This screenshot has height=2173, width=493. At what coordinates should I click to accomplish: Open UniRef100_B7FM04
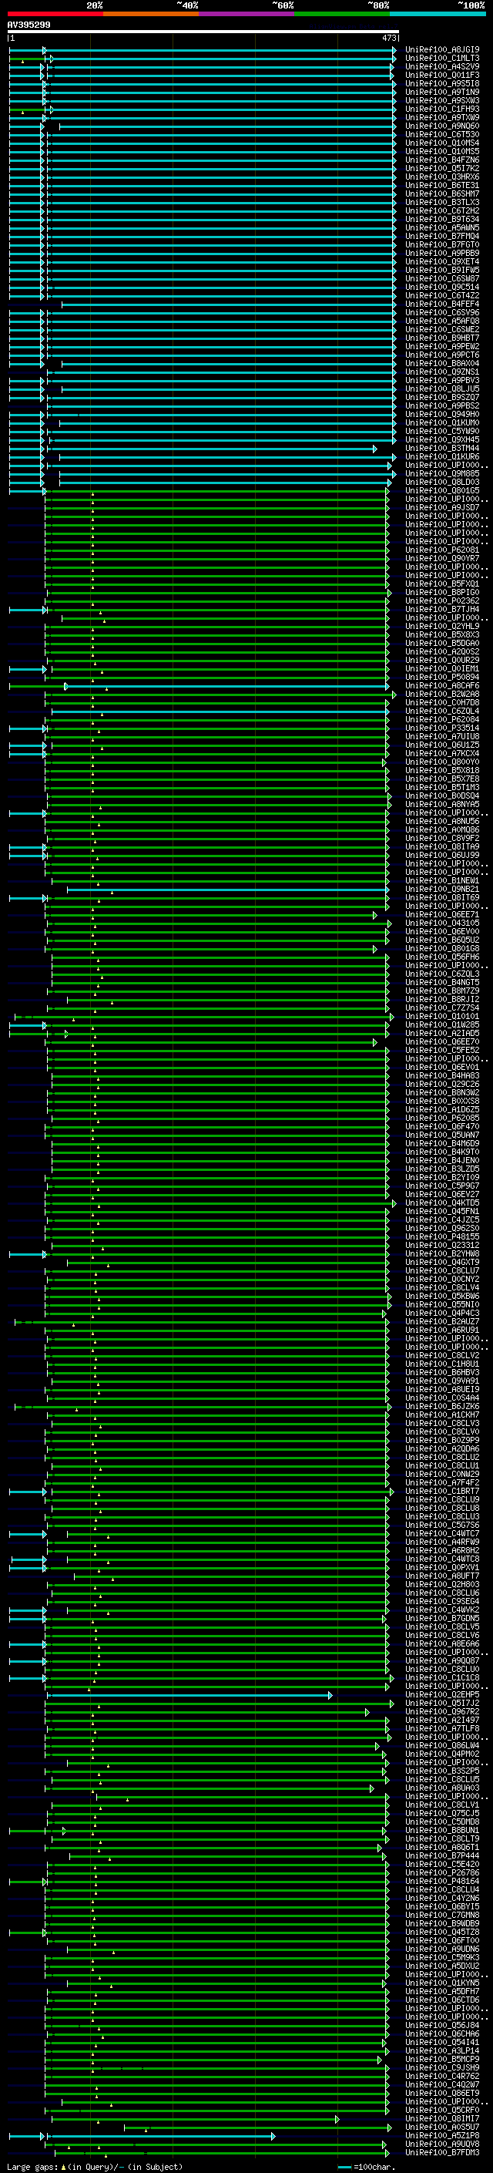pos(442,236)
